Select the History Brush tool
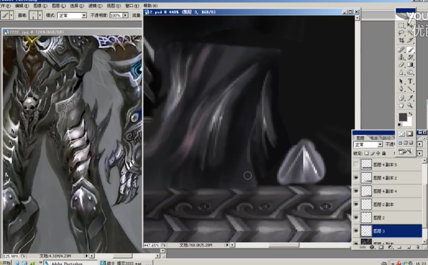This screenshot has width=428, height=265. click(x=410, y=57)
